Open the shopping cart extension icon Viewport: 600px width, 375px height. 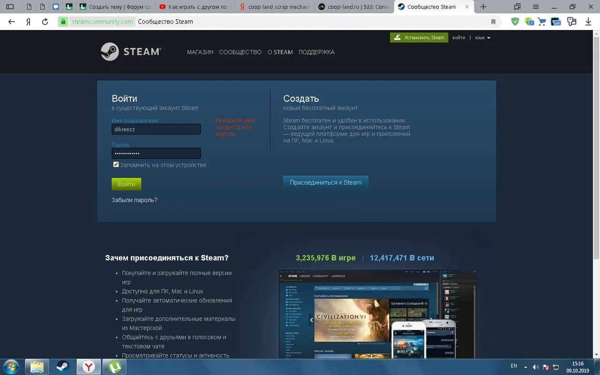[542, 22]
